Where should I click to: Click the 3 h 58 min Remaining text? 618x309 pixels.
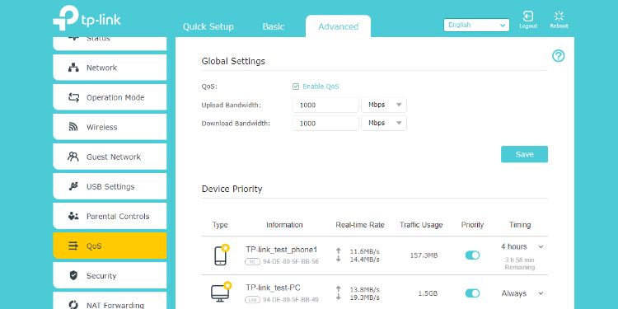click(520, 264)
